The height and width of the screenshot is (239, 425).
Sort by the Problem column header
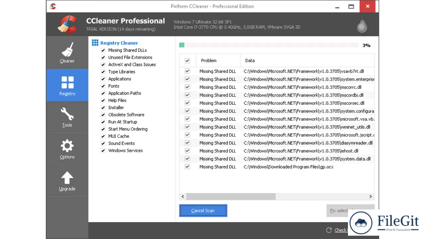pyautogui.click(x=218, y=60)
